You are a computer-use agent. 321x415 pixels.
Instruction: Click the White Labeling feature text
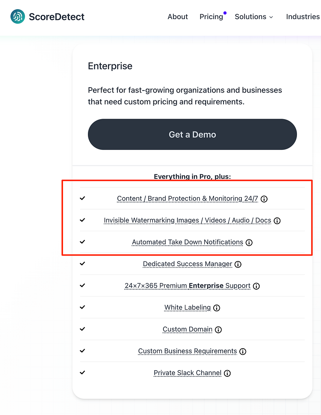click(x=187, y=308)
